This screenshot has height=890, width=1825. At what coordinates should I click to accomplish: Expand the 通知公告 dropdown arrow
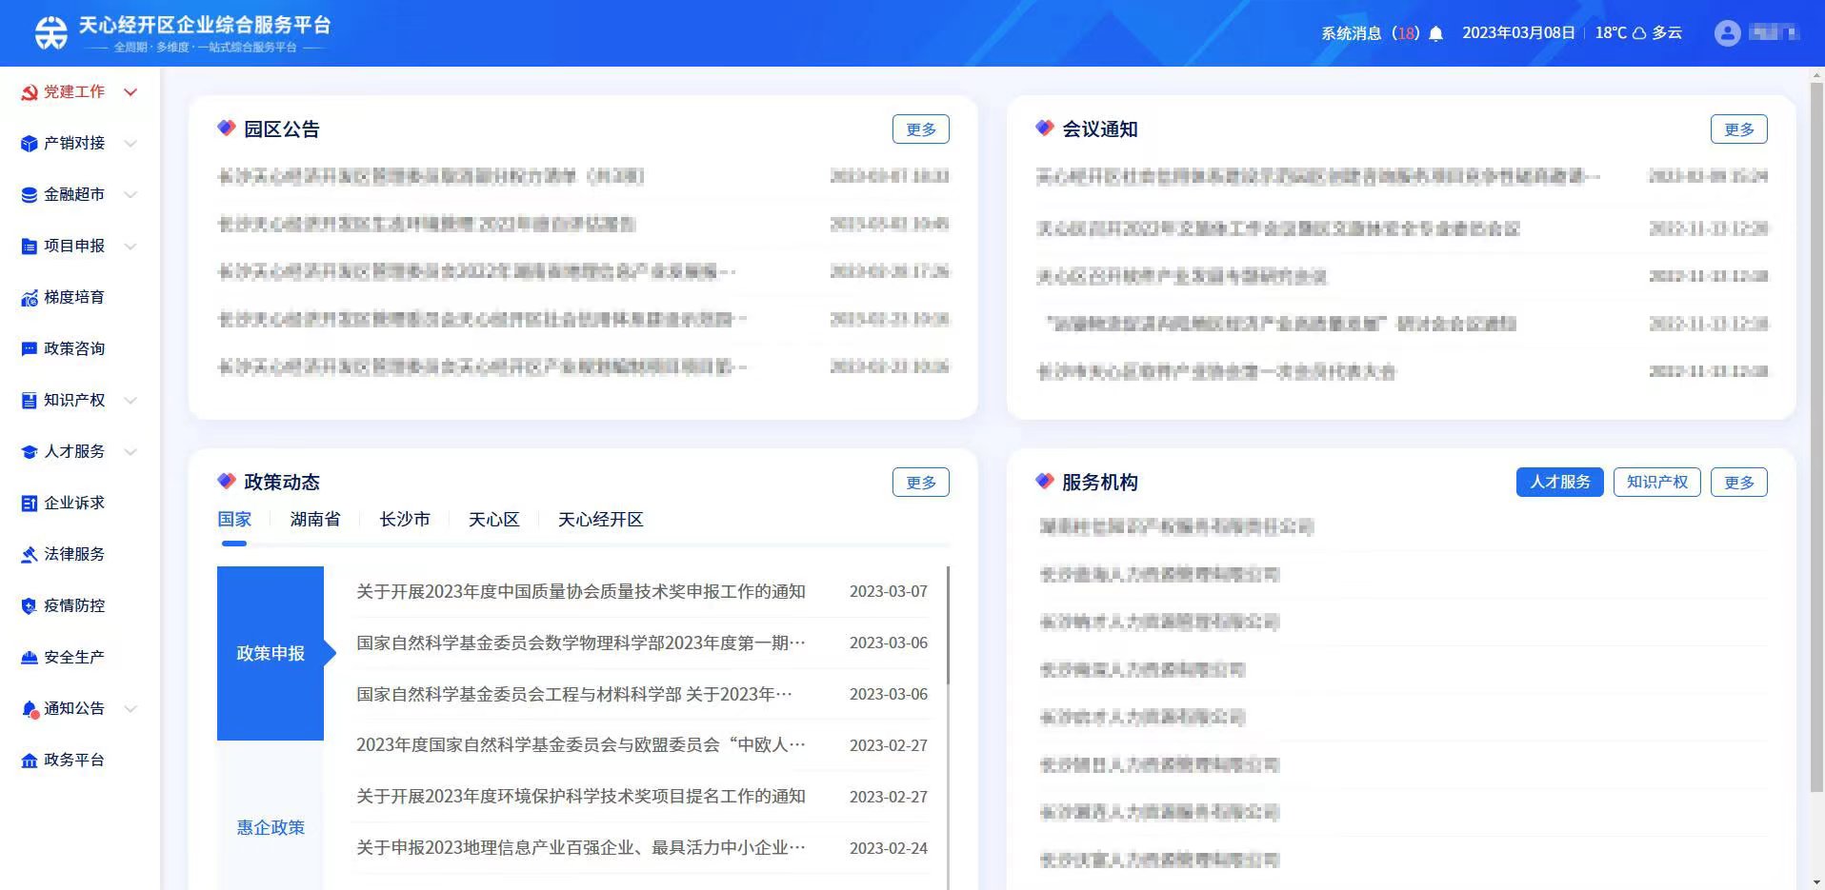130,708
